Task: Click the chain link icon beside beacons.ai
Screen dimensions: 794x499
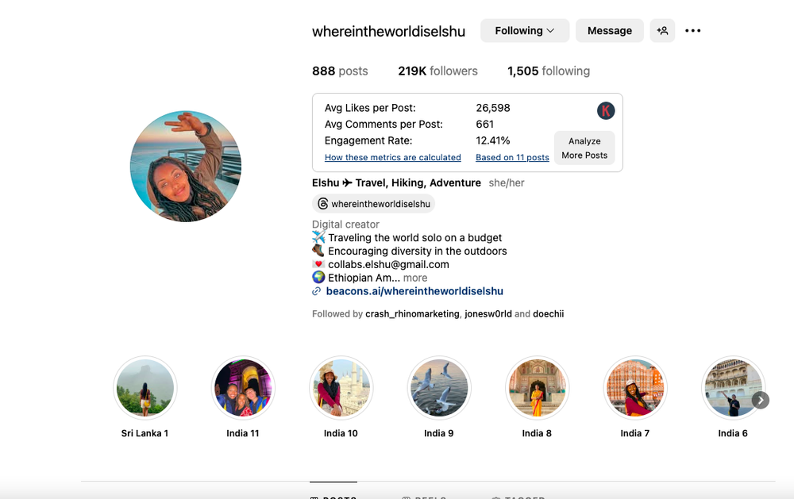Action: coord(317,291)
